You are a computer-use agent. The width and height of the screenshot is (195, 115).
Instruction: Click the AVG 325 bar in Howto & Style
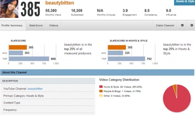click(x=116, y=53)
